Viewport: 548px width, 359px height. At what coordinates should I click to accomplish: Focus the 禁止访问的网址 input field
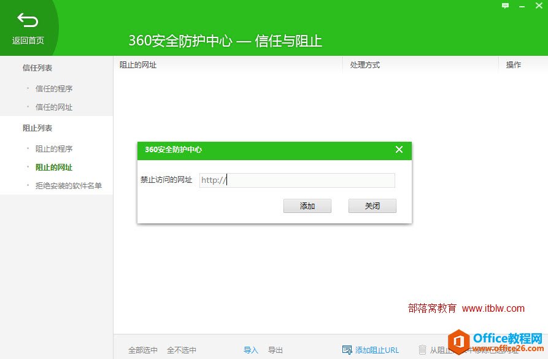297,180
